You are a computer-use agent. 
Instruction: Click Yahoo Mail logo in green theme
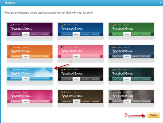123,29
